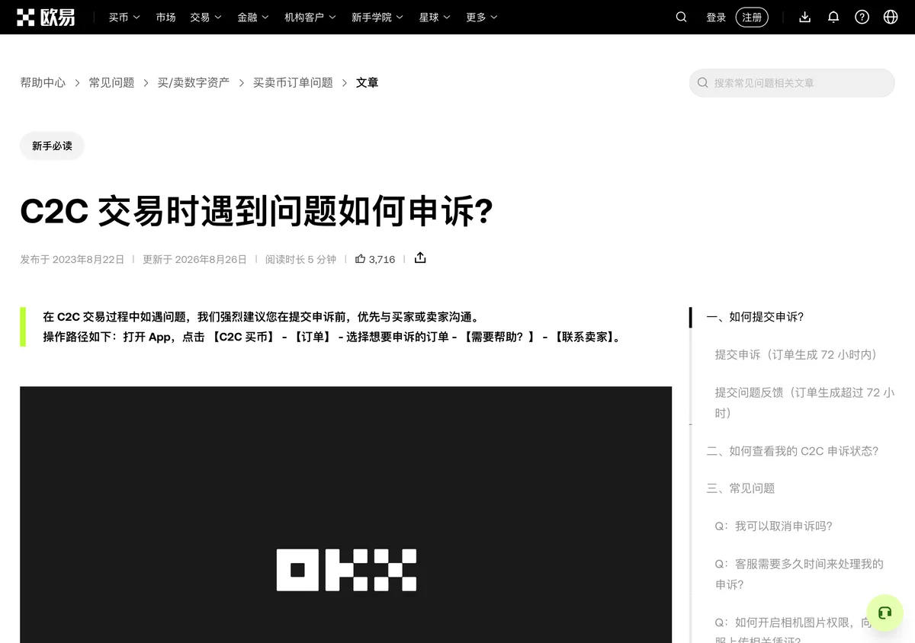Screen dimensions: 915x643
Task: Click the thumbs-up like icon
Action: click(361, 259)
